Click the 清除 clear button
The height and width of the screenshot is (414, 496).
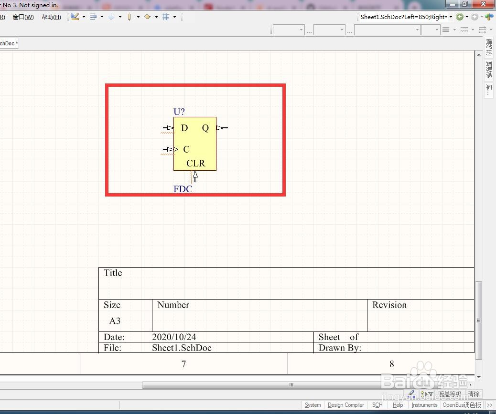pos(474,394)
